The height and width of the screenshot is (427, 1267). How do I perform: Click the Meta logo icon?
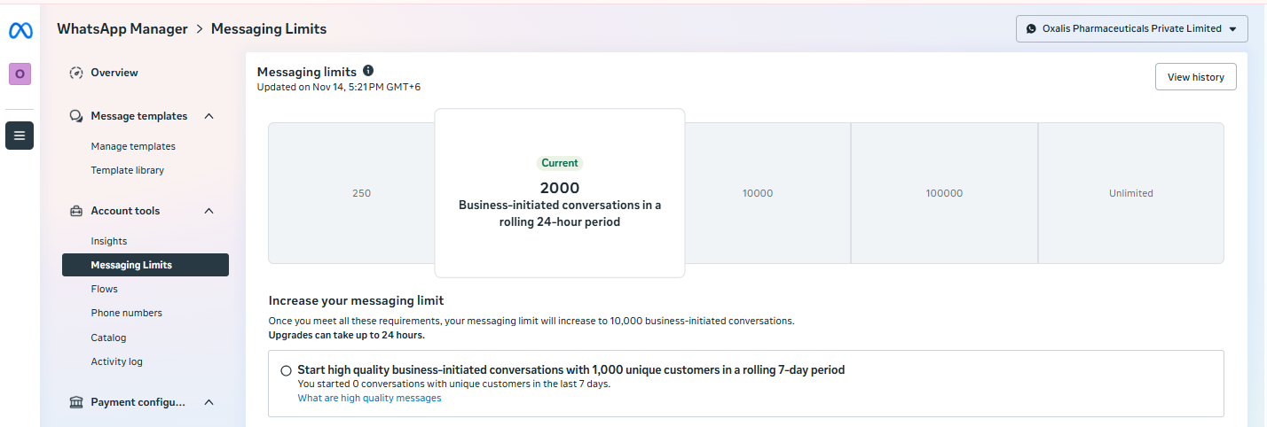point(20,30)
